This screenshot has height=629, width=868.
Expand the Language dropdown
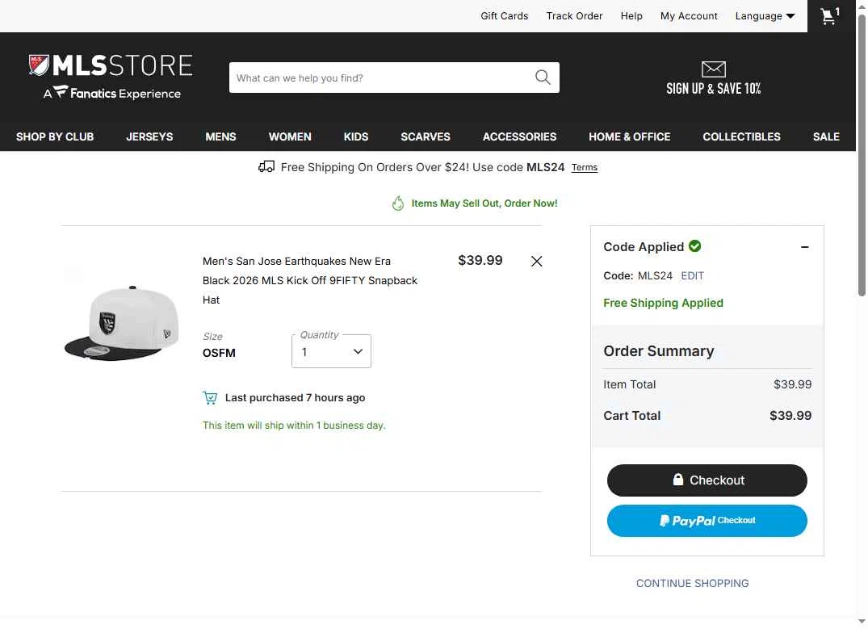click(x=765, y=16)
